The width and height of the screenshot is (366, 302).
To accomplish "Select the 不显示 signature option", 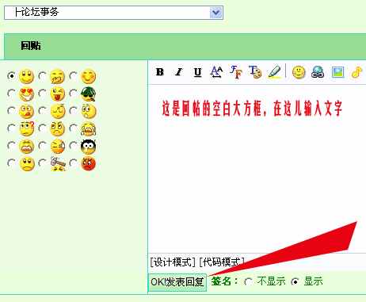I will click(248, 281).
